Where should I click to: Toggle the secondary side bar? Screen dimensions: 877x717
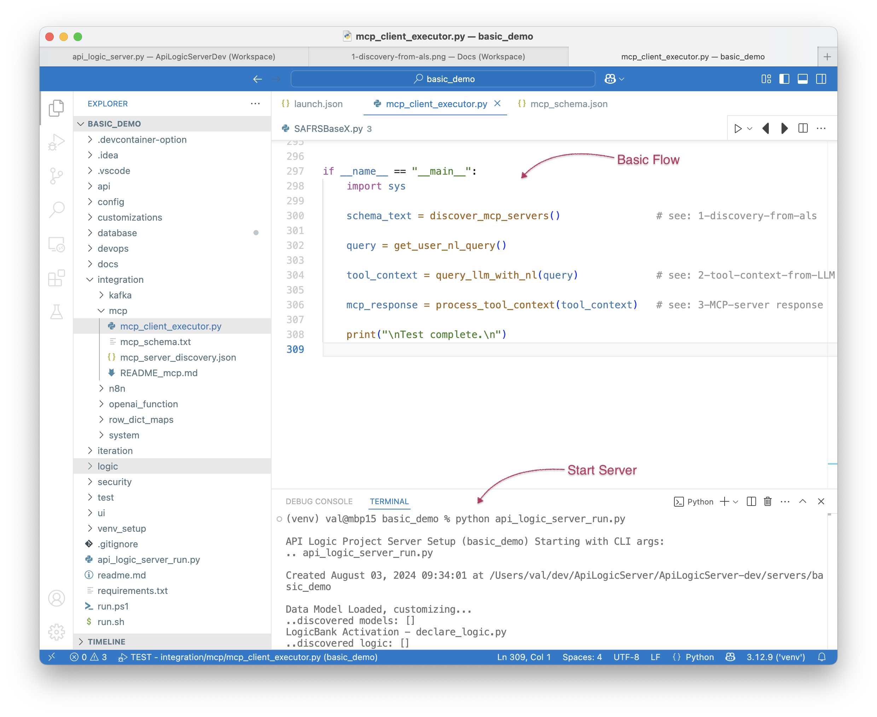point(821,79)
